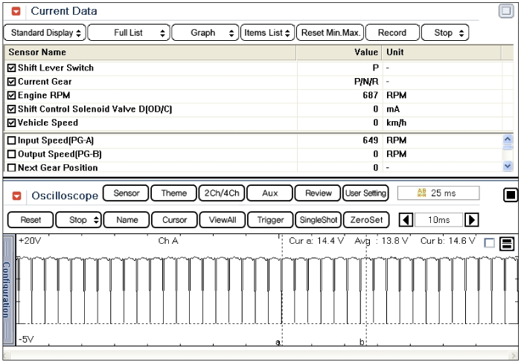Click Unit column header
The image size is (521, 362).
(x=441, y=53)
